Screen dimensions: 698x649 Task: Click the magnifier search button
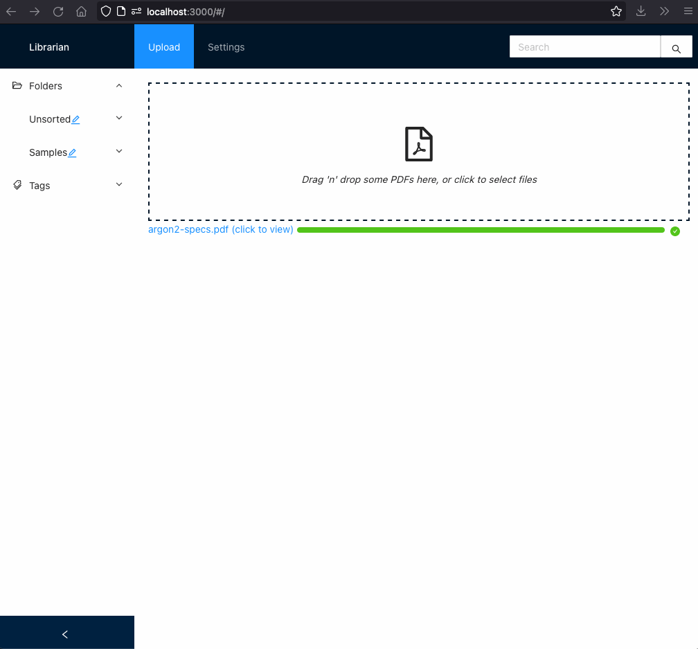pos(676,48)
